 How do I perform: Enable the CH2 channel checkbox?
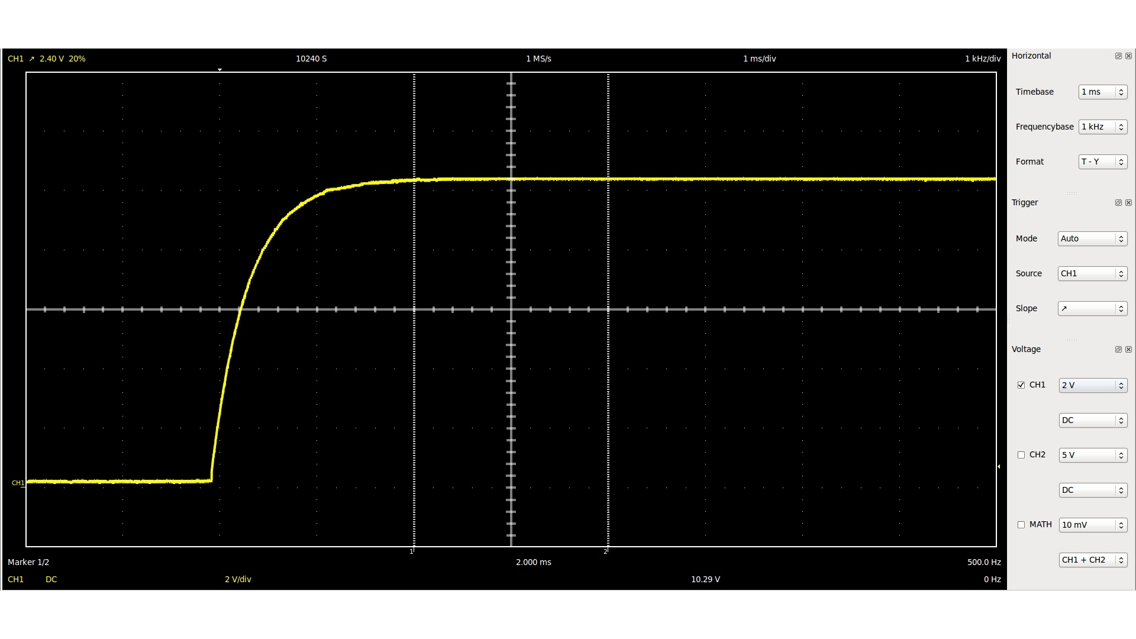point(1021,455)
